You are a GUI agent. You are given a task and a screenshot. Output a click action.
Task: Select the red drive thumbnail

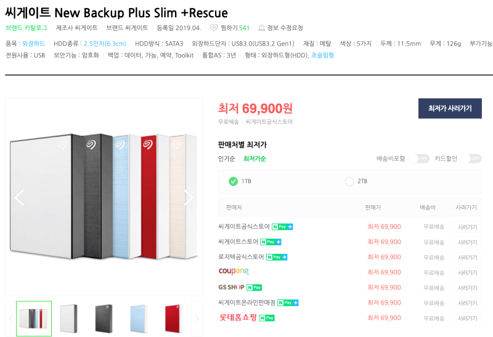pos(173,319)
